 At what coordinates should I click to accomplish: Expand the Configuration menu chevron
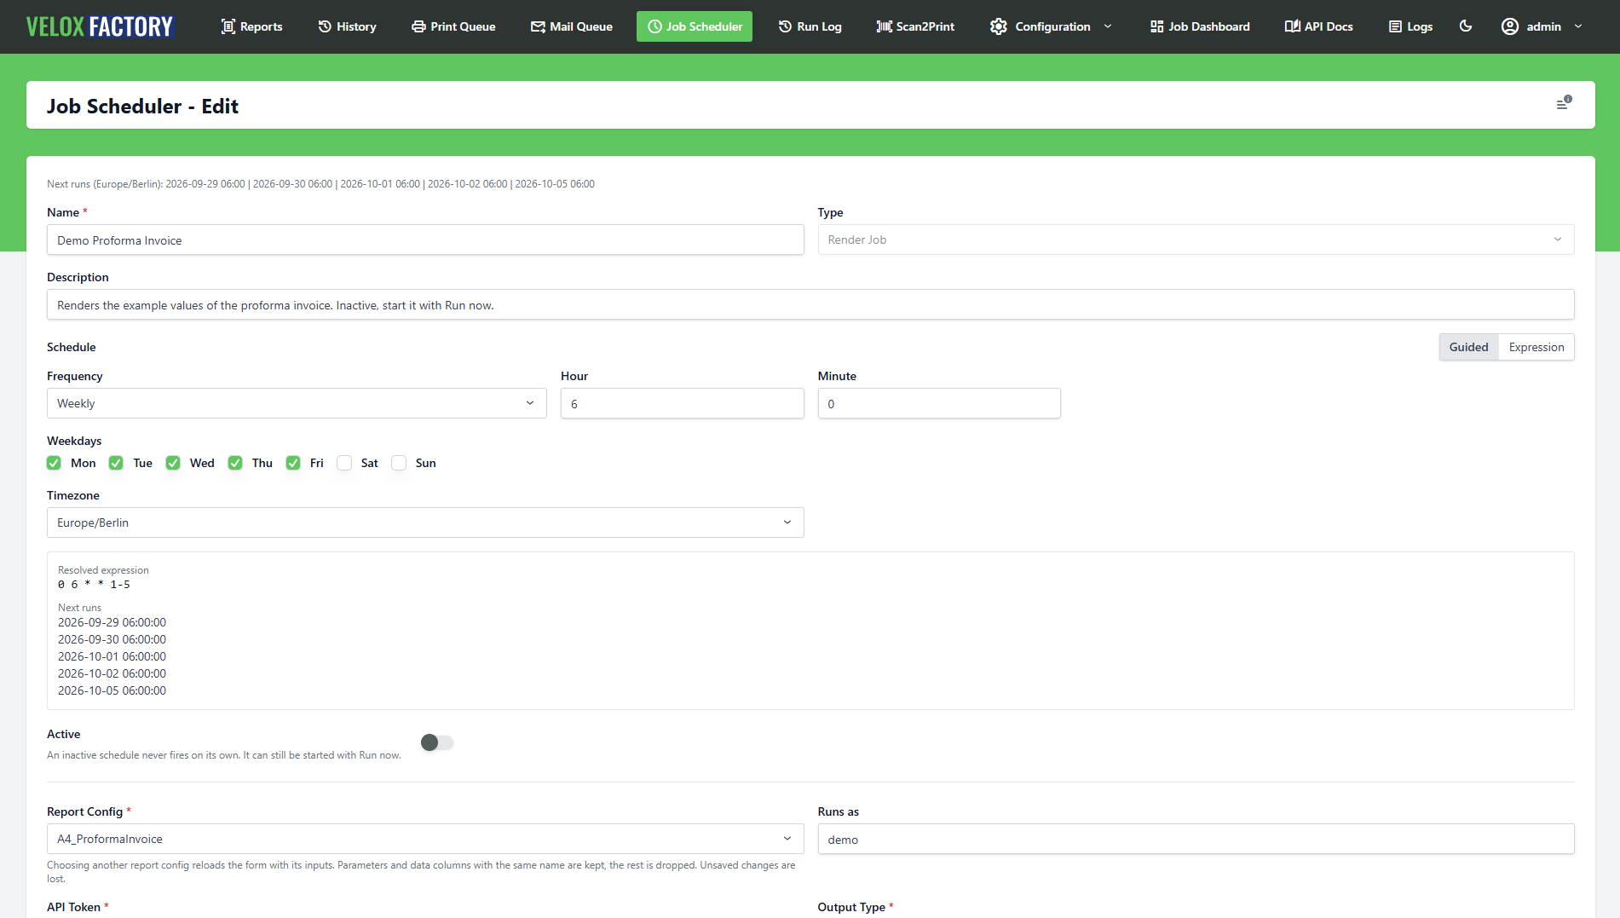(1108, 26)
